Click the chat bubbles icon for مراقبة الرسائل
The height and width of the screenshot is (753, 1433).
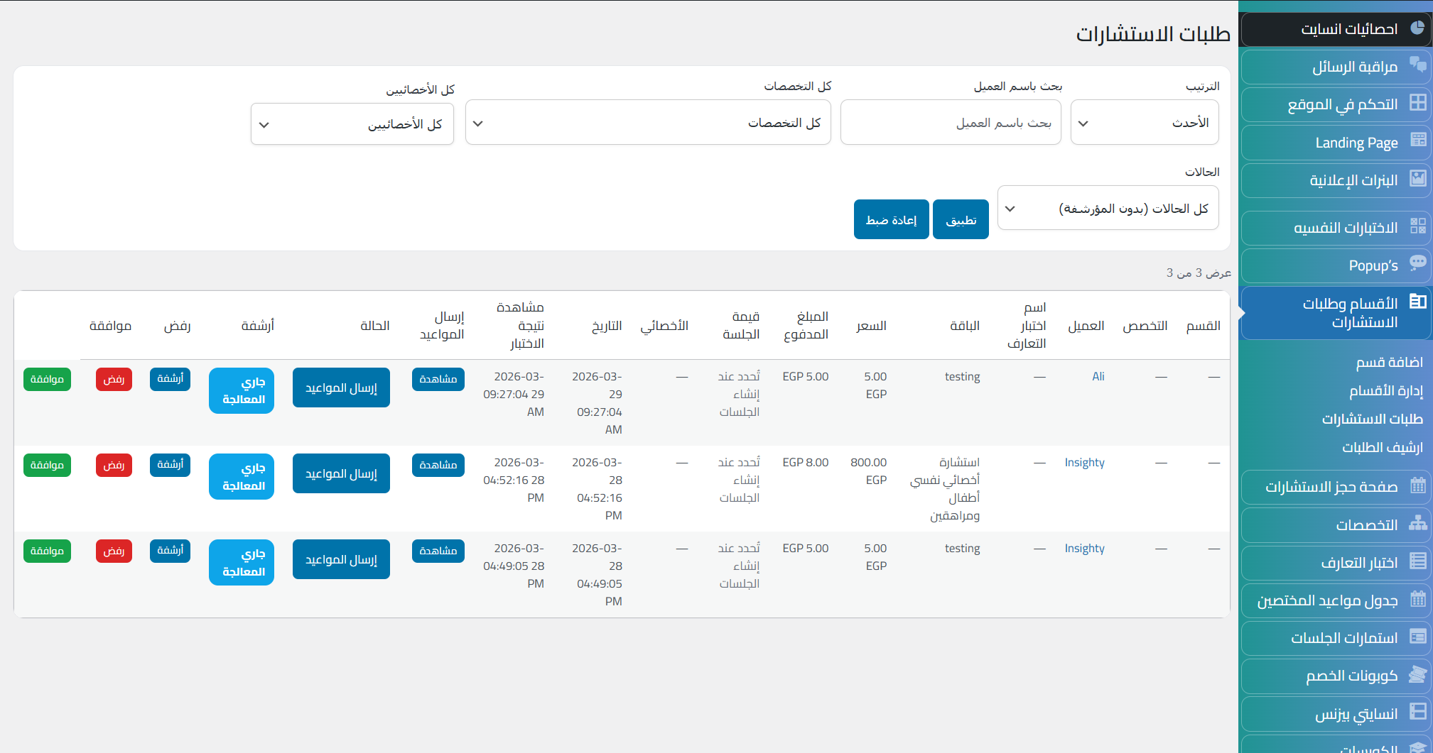point(1417,65)
